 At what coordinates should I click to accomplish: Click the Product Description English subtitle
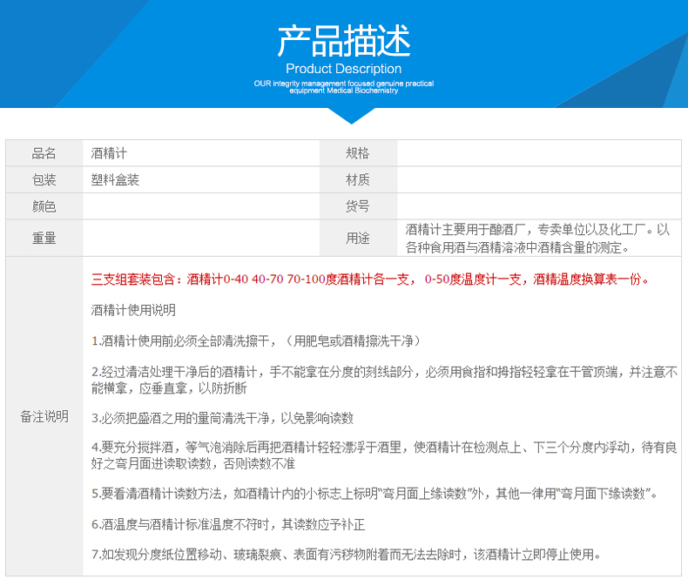tap(343, 69)
